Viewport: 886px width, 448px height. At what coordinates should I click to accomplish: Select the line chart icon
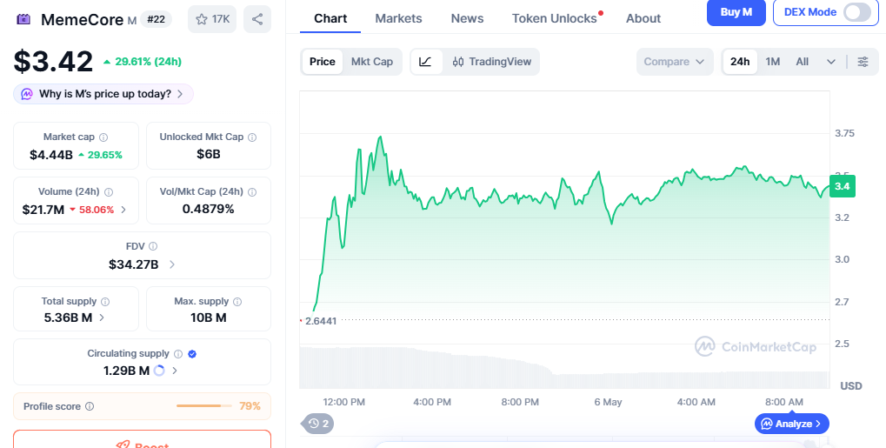(x=426, y=62)
